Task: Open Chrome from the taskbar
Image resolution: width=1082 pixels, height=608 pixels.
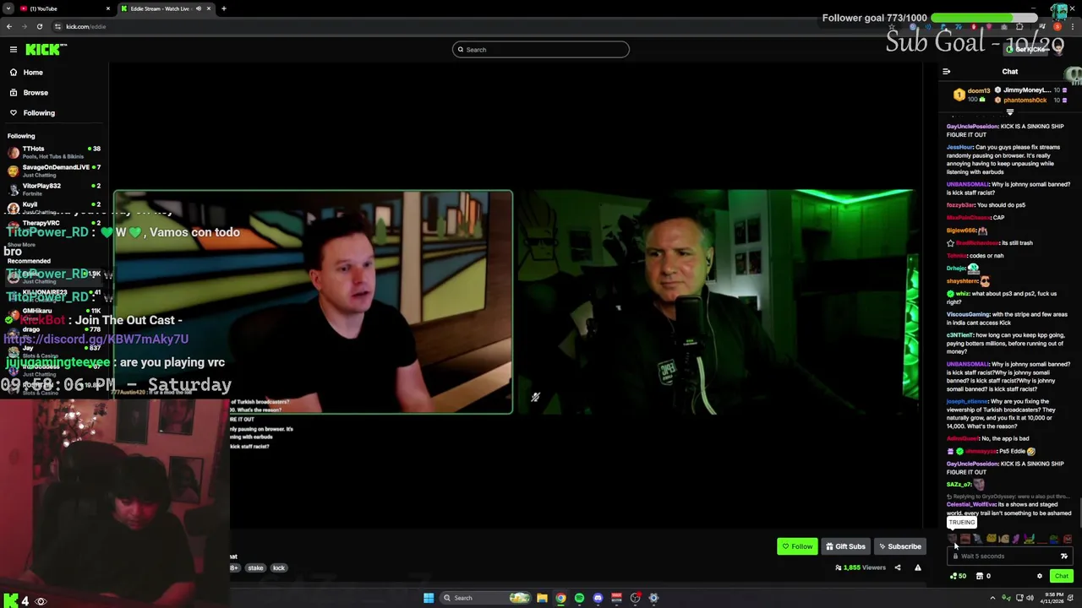Action: pos(560,598)
